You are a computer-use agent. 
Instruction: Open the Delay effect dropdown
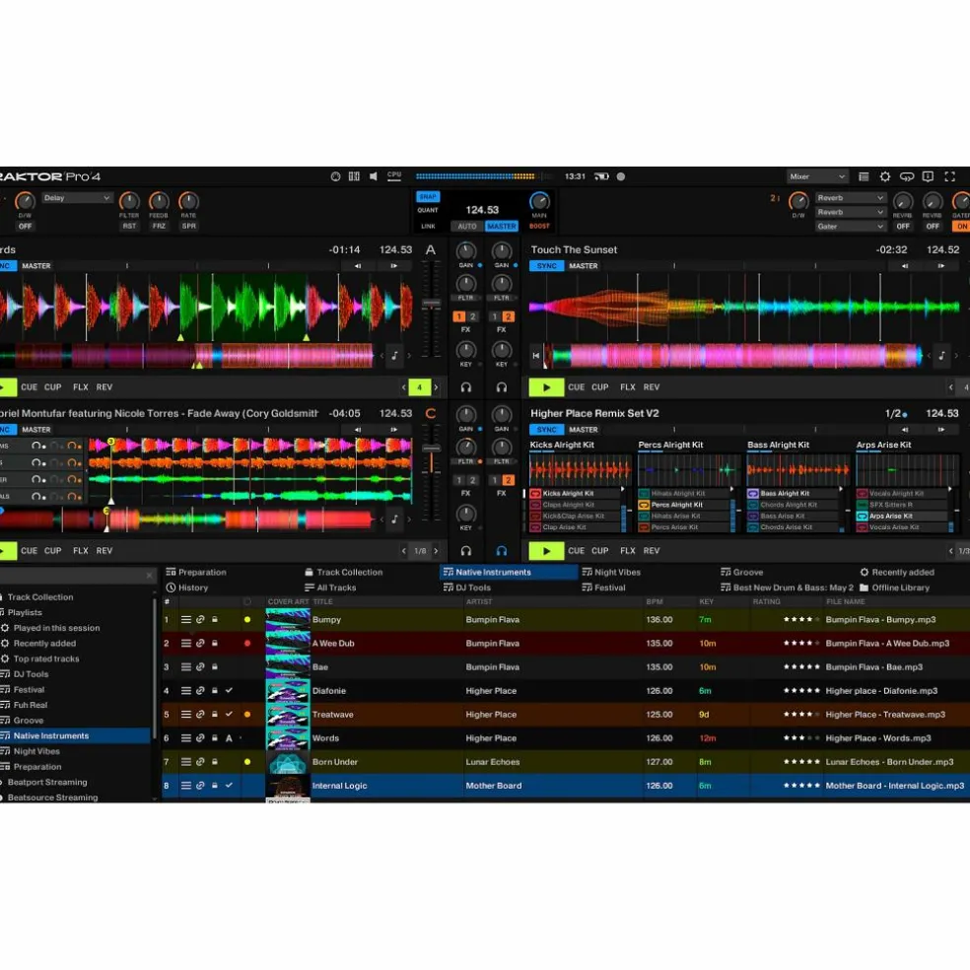pyautogui.click(x=77, y=198)
